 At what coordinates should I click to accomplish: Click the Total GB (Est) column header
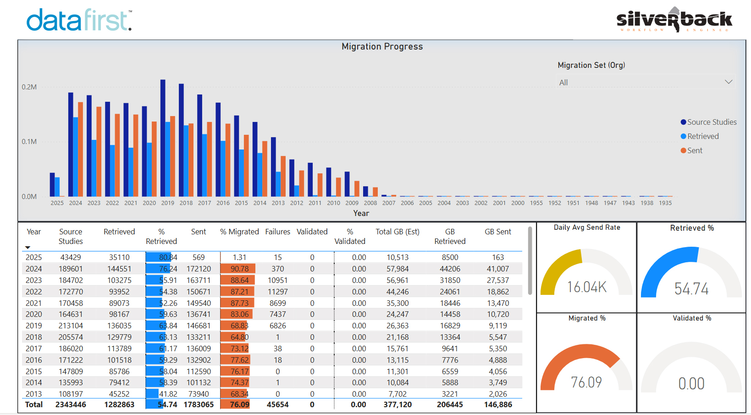[397, 232]
